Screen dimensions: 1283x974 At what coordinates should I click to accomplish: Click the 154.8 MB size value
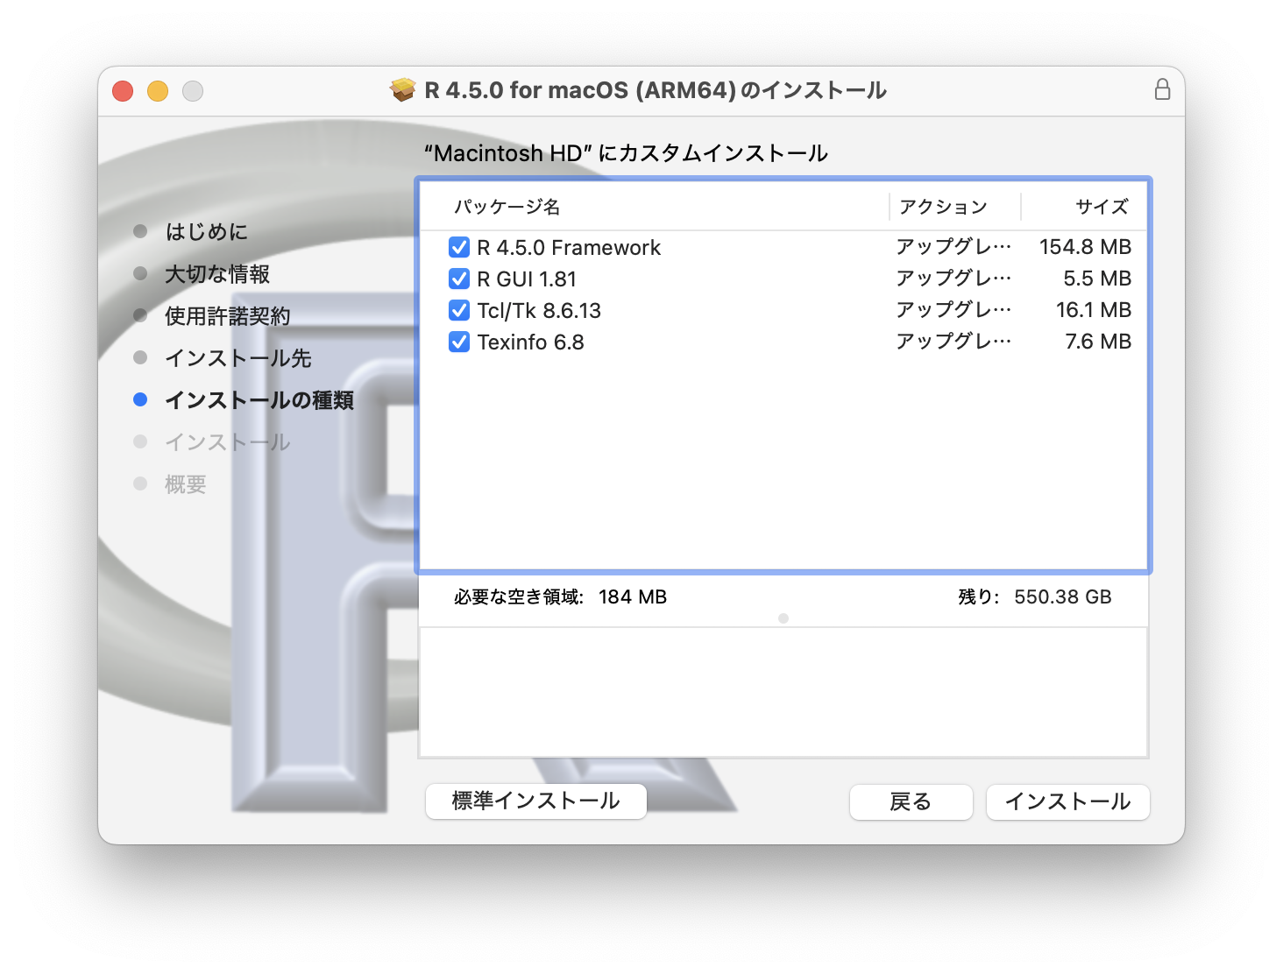click(x=1085, y=247)
